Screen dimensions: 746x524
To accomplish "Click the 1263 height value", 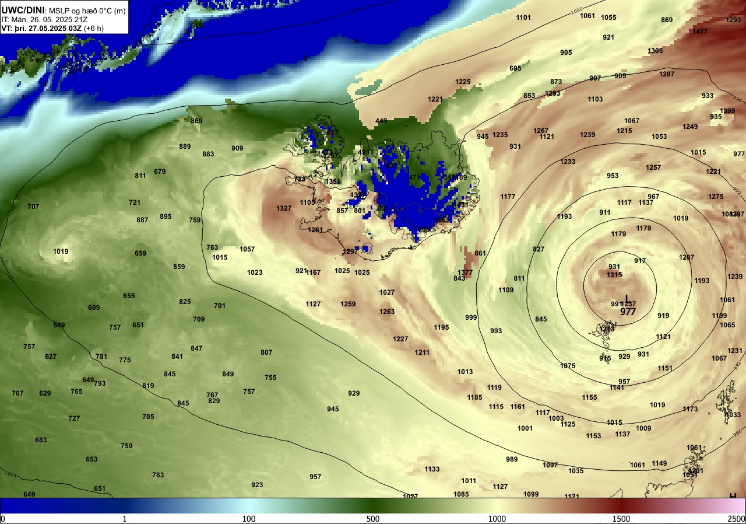I will click(387, 312).
